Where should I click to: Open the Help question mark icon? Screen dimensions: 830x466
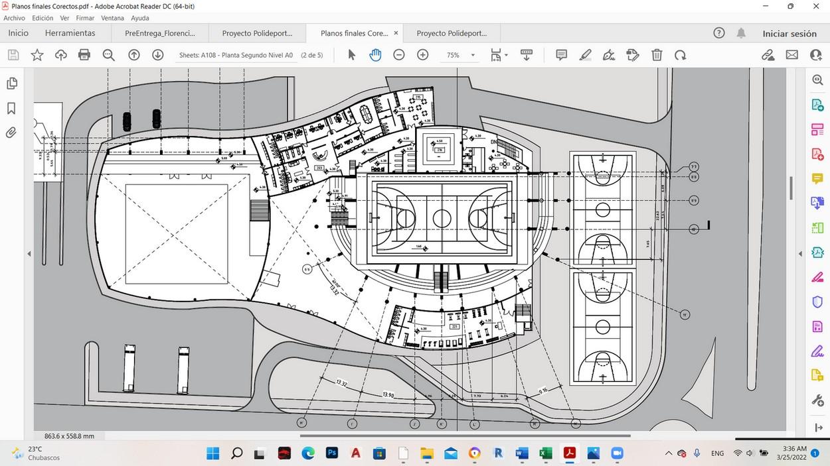[x=718, y=33]
